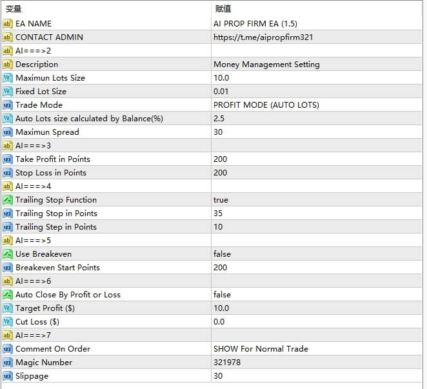Open the Comment On Order value dropdown
This screenshot has width=427, height=389.
coord(261,349)
